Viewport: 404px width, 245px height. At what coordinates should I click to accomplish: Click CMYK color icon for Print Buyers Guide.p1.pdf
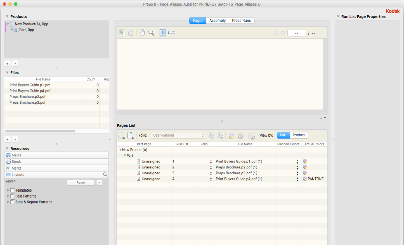305,161
